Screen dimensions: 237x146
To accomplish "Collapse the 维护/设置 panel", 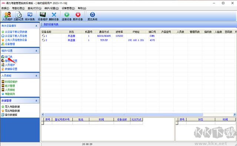I will pos(36,51).
